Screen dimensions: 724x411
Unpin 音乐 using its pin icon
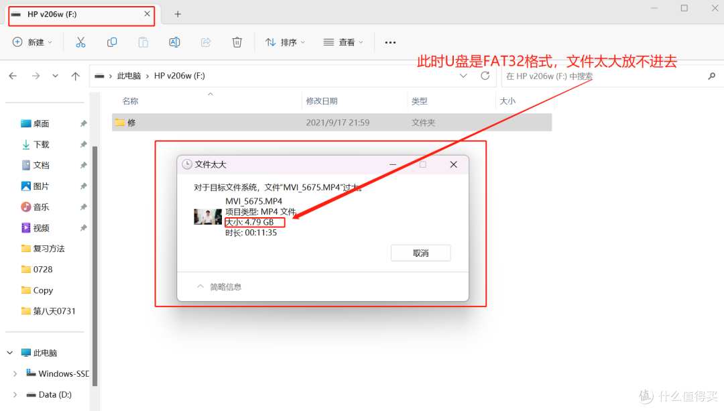click(x=83, y=207)
